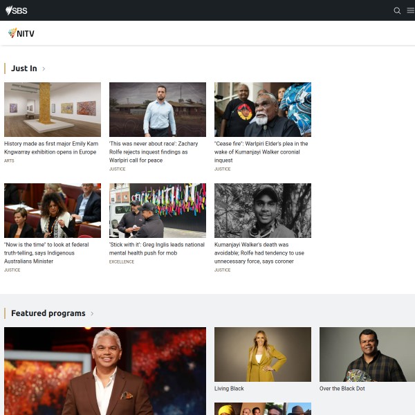Select the ARTS category tag

pos(9,160)
